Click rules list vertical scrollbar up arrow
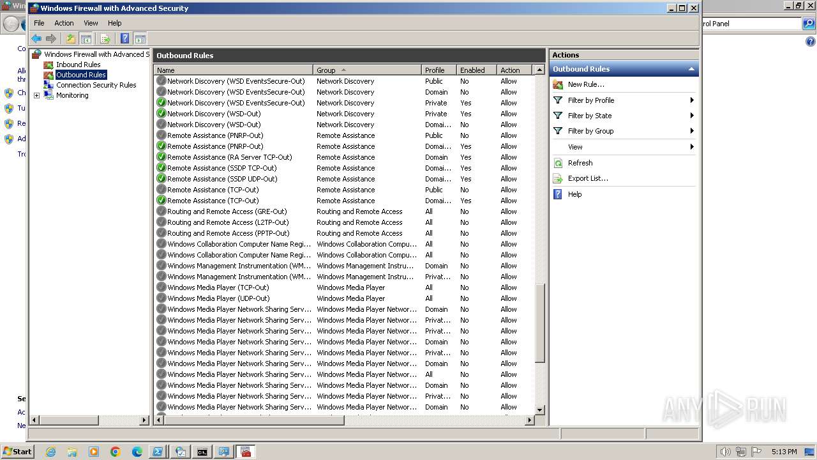This screenshot has height=460, width=817. click(x=539, y=70)
